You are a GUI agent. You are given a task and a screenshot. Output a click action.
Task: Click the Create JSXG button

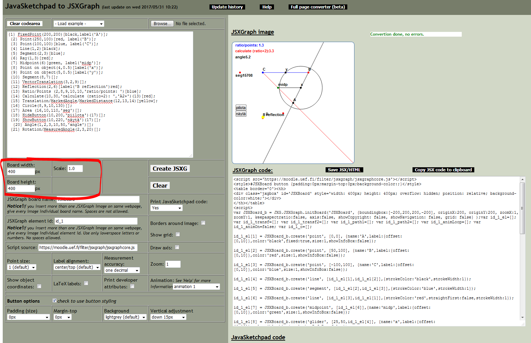[x=170, y=169]
